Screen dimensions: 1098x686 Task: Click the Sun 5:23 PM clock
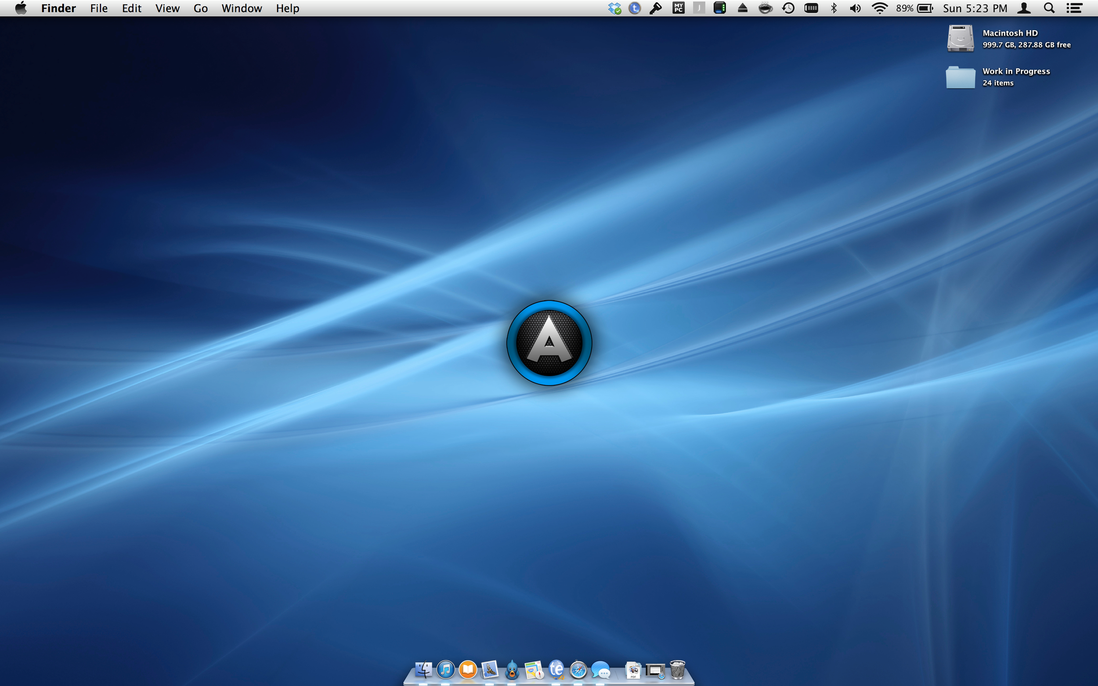[975, 8]
